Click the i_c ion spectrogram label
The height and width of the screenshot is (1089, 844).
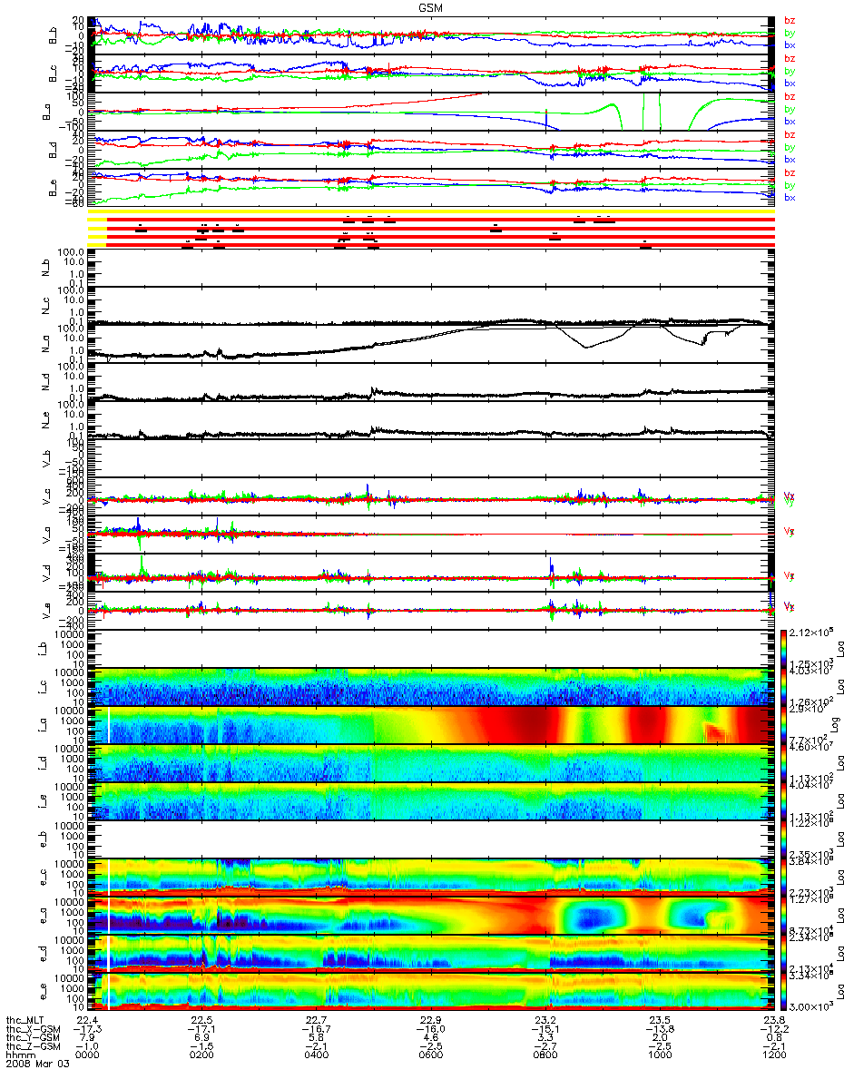tap(42, 686)
